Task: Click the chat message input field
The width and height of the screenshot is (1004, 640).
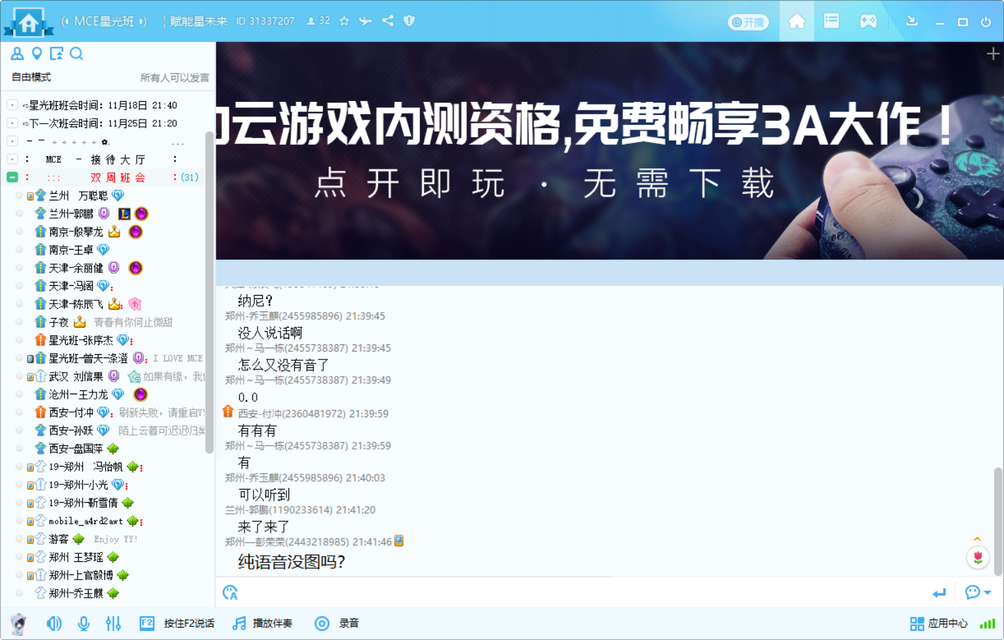Action: tap(578, 593)
